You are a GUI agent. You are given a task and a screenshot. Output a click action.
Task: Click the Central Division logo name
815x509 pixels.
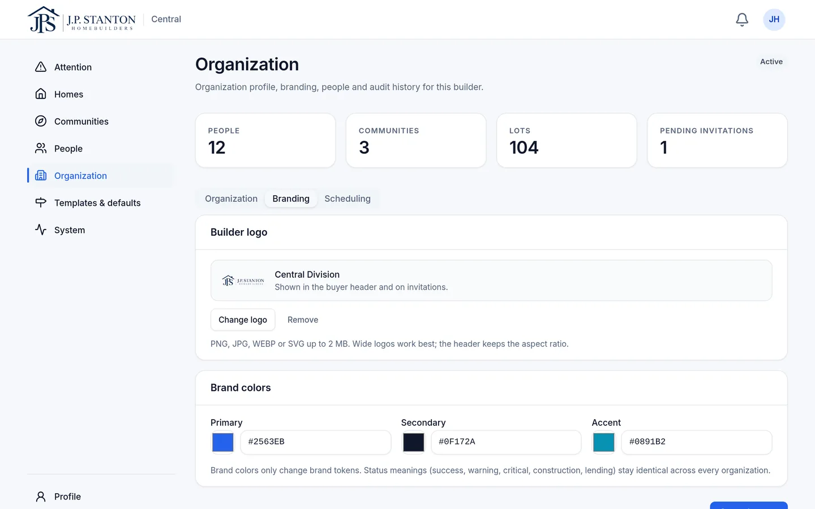(307, 274)
